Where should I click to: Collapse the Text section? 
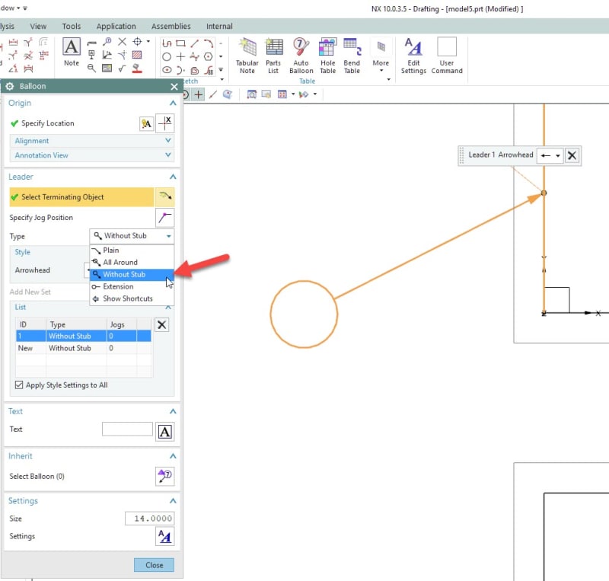(173, 411)
